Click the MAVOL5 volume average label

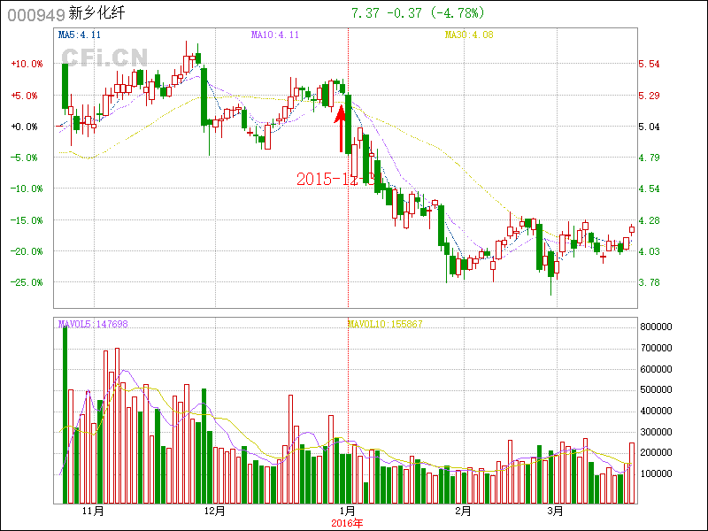(93, 324)
